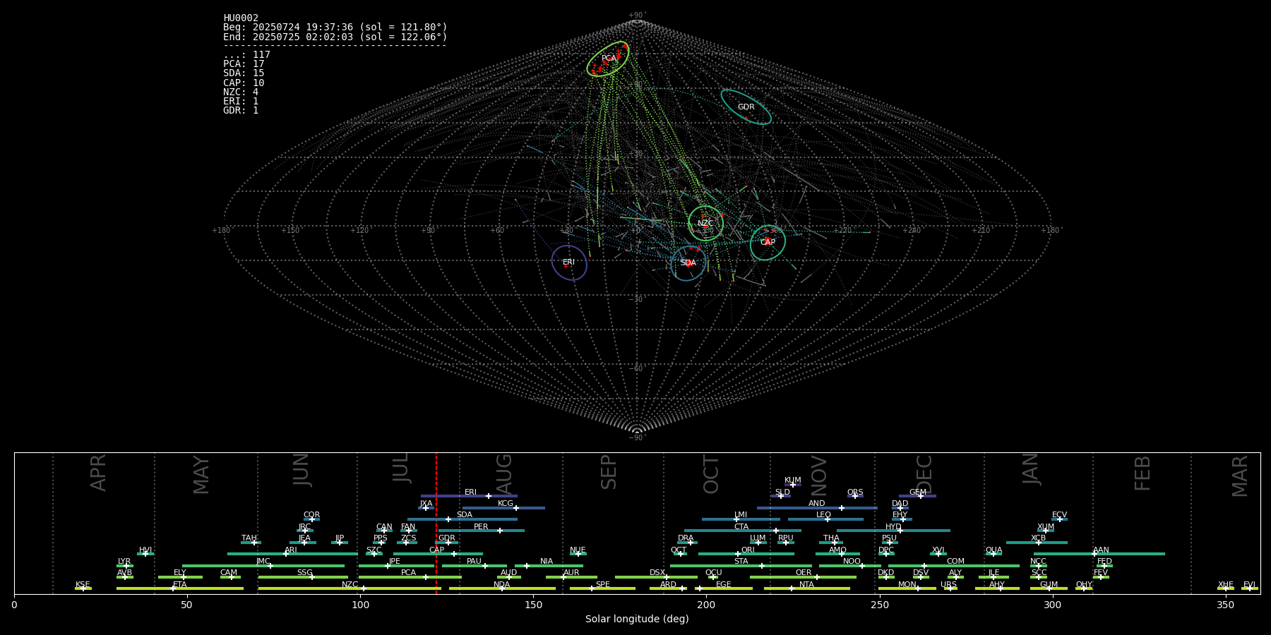Click the AUG month label in timeline
Image resolution: width=1271 pixels, height=635 pixels.
[504, 474]
